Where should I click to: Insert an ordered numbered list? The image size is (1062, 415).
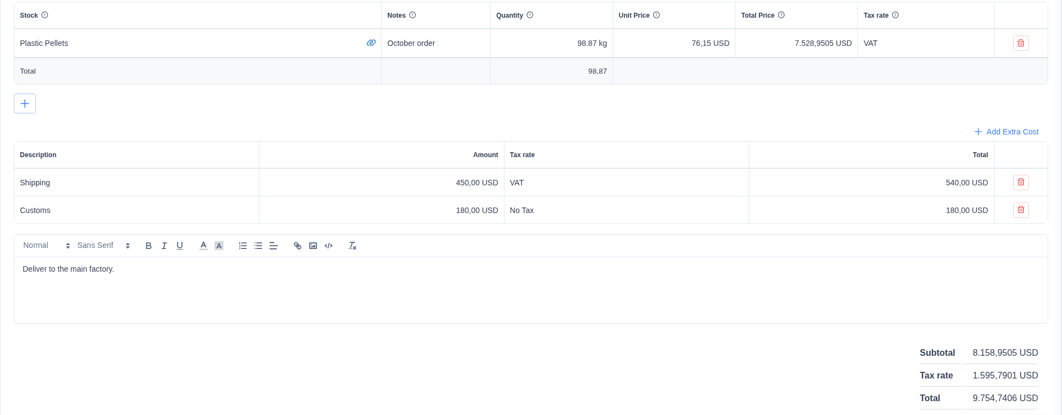coord(243,246)
